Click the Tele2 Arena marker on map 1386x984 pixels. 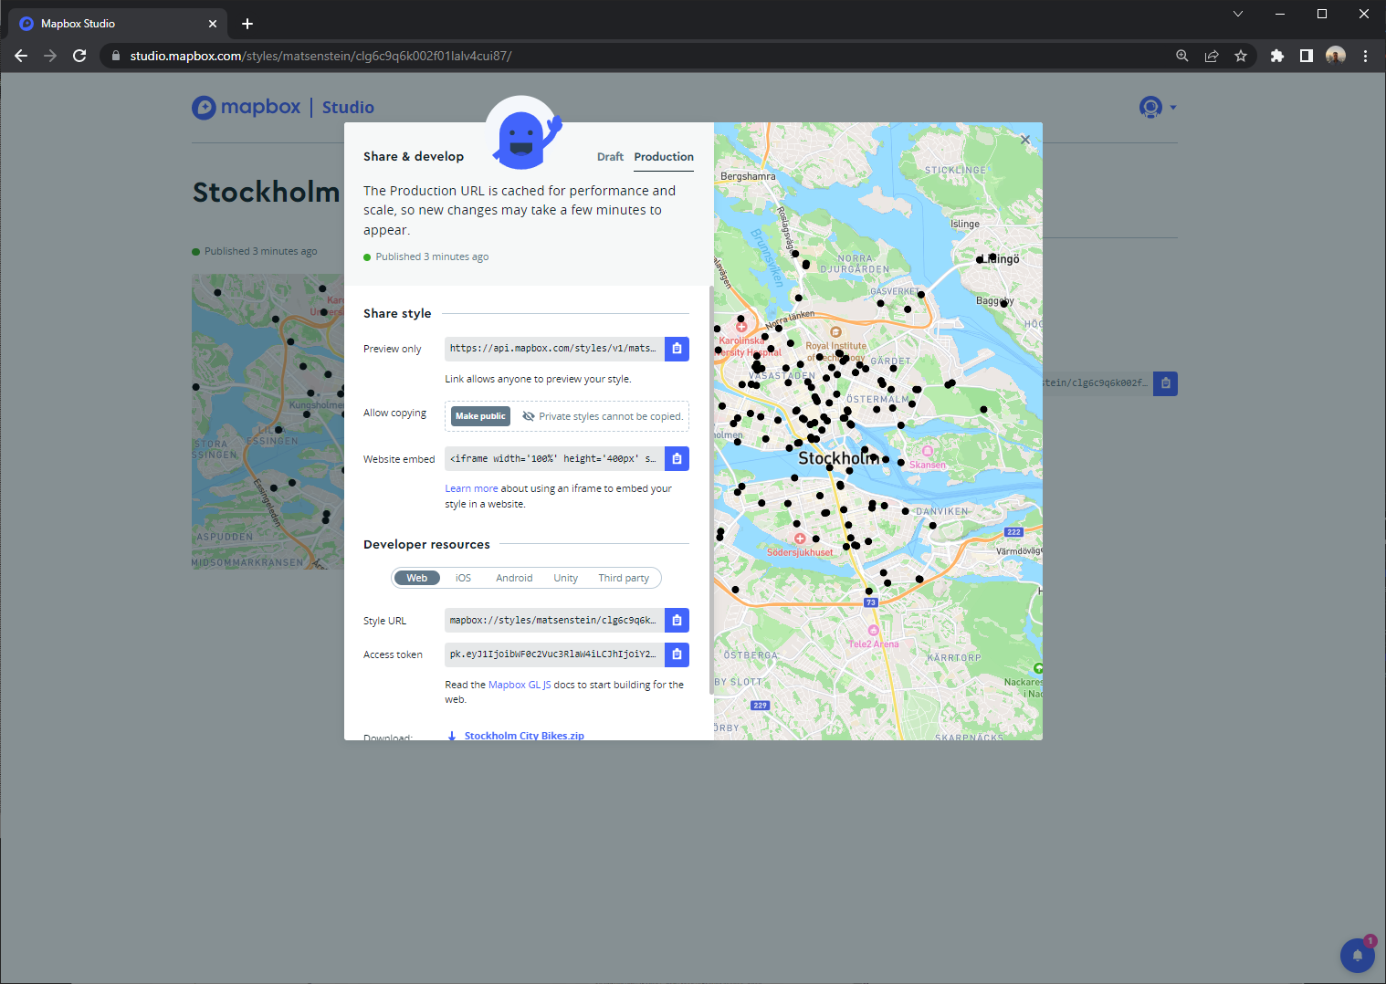[874, 631]
